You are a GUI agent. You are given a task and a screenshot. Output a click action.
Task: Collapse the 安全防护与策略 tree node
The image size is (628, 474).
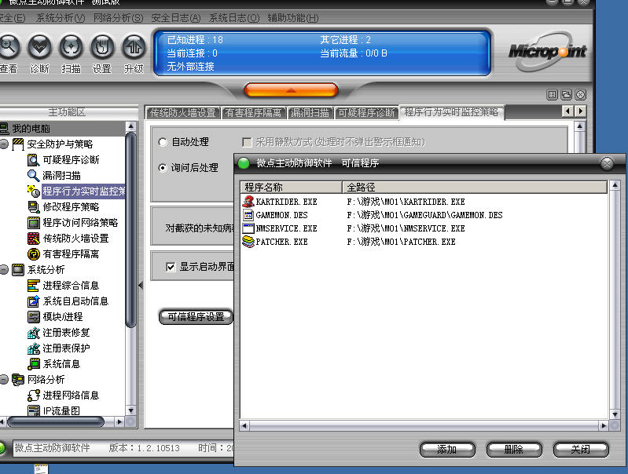[x=4, y=144]
